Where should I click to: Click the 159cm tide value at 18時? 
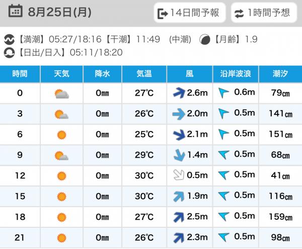(x=281, y=217)
